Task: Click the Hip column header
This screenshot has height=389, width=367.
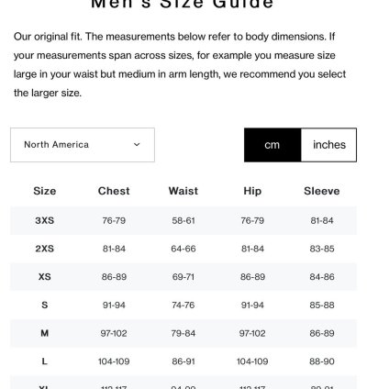Action: (x=252, y=191)
